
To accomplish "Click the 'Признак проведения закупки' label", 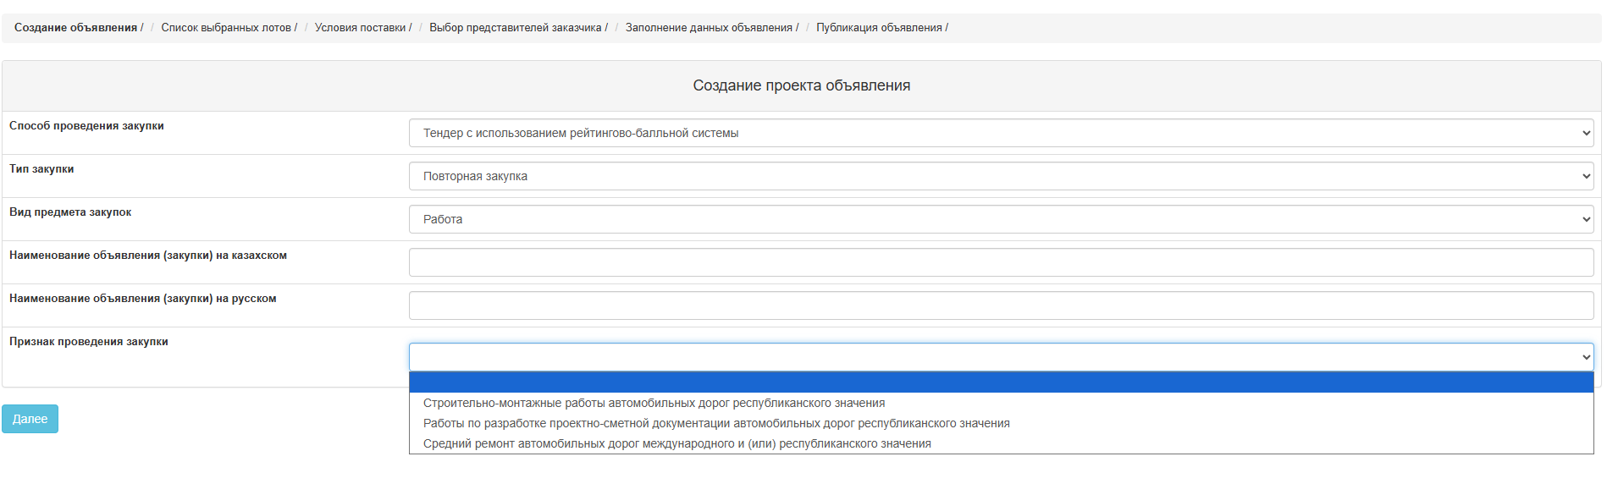I will pyautogui.click(x=89, y=342).
